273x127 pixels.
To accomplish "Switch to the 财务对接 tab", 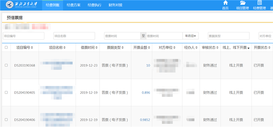I will point(115,5).
